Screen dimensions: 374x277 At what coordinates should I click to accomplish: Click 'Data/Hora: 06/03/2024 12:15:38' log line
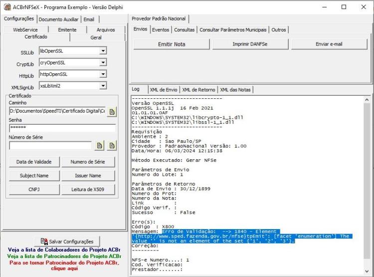point(177,151)
